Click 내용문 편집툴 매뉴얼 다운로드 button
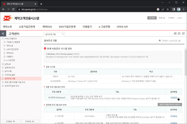Image resolution: width=187 pixels, height=124 pixels. pyautogui.click(x=170, y=104)
